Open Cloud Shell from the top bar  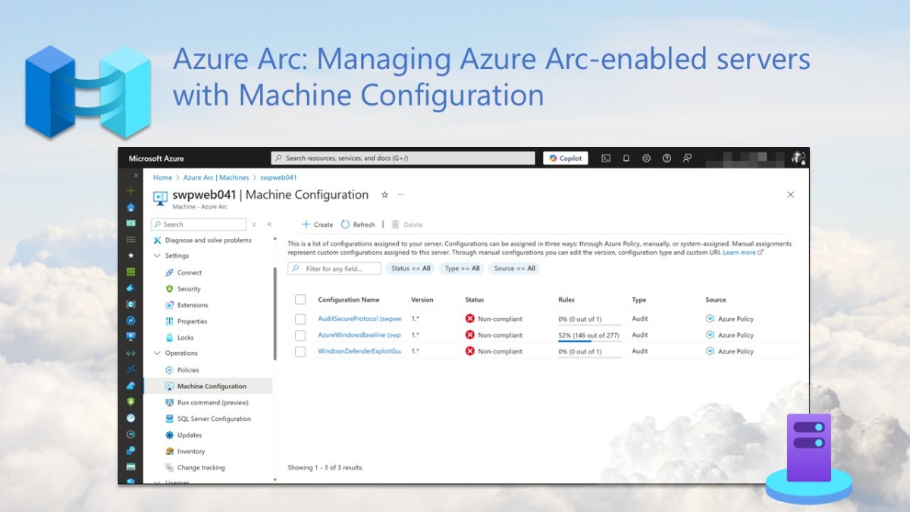[x=605, y=158]
